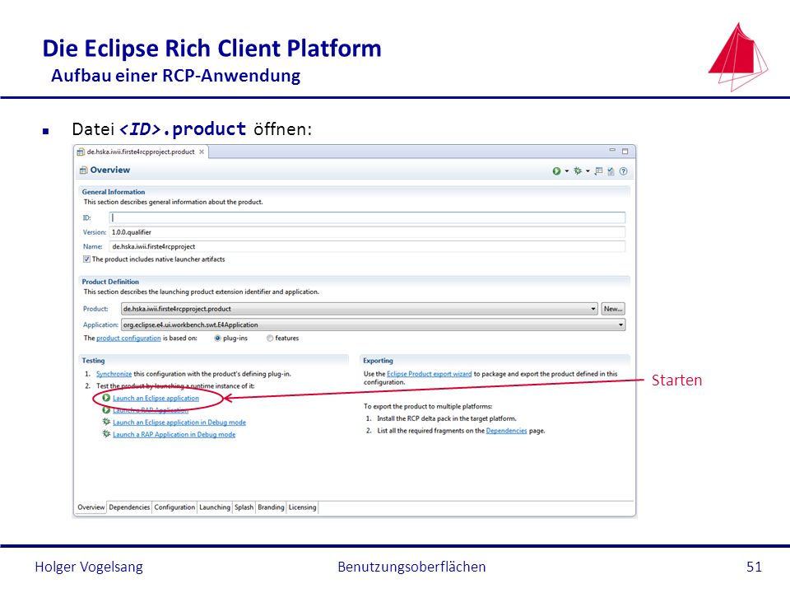Click the play icon beside Launch a RAP Application
The image size is (790, 593).
click(x=106, y=410)
